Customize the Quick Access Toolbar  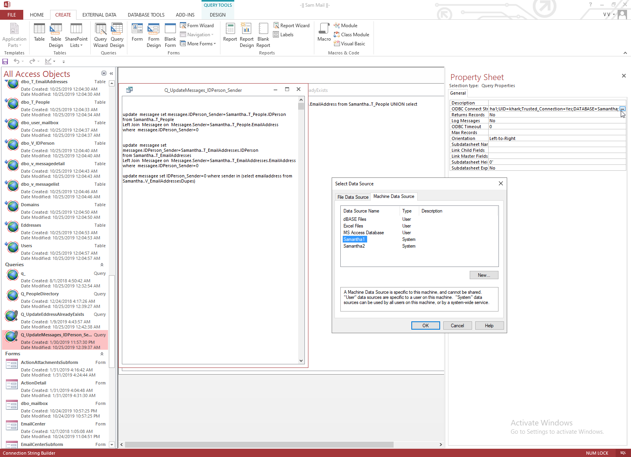click(x=63, y=62)
